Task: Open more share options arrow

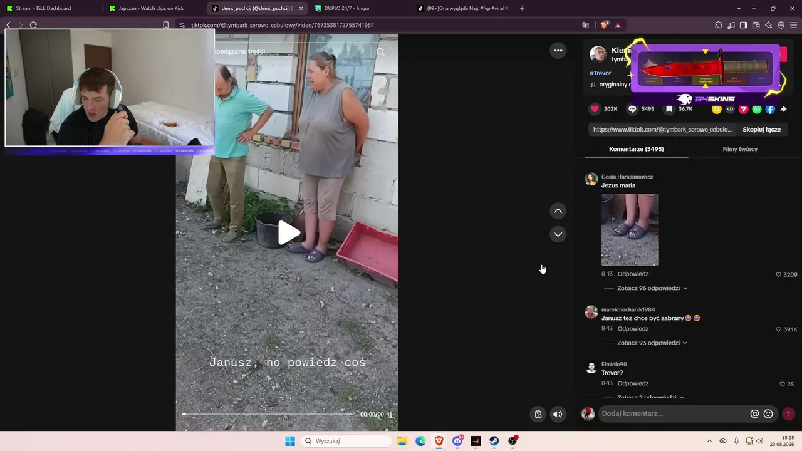Action: click(783, 109)
